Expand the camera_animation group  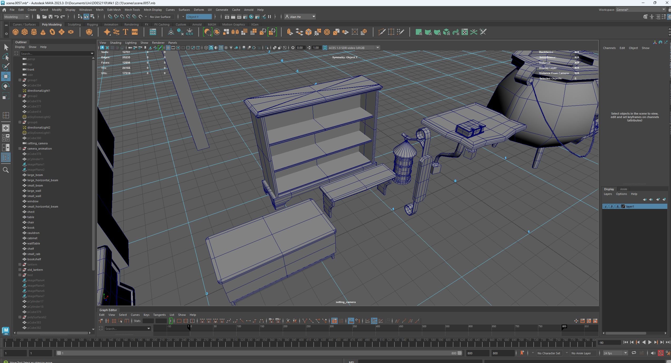(x=20, y=149)
